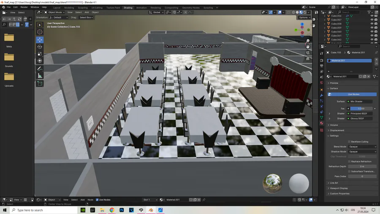
Task: Open the World properties tab
Action: click(322, 83)
